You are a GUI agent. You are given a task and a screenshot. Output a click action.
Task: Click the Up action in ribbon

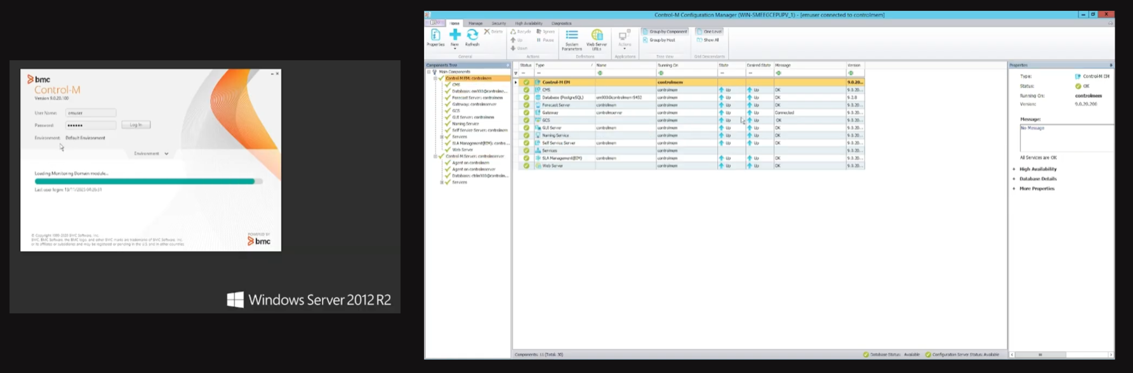pyautogui.click(x=517, y=40)
